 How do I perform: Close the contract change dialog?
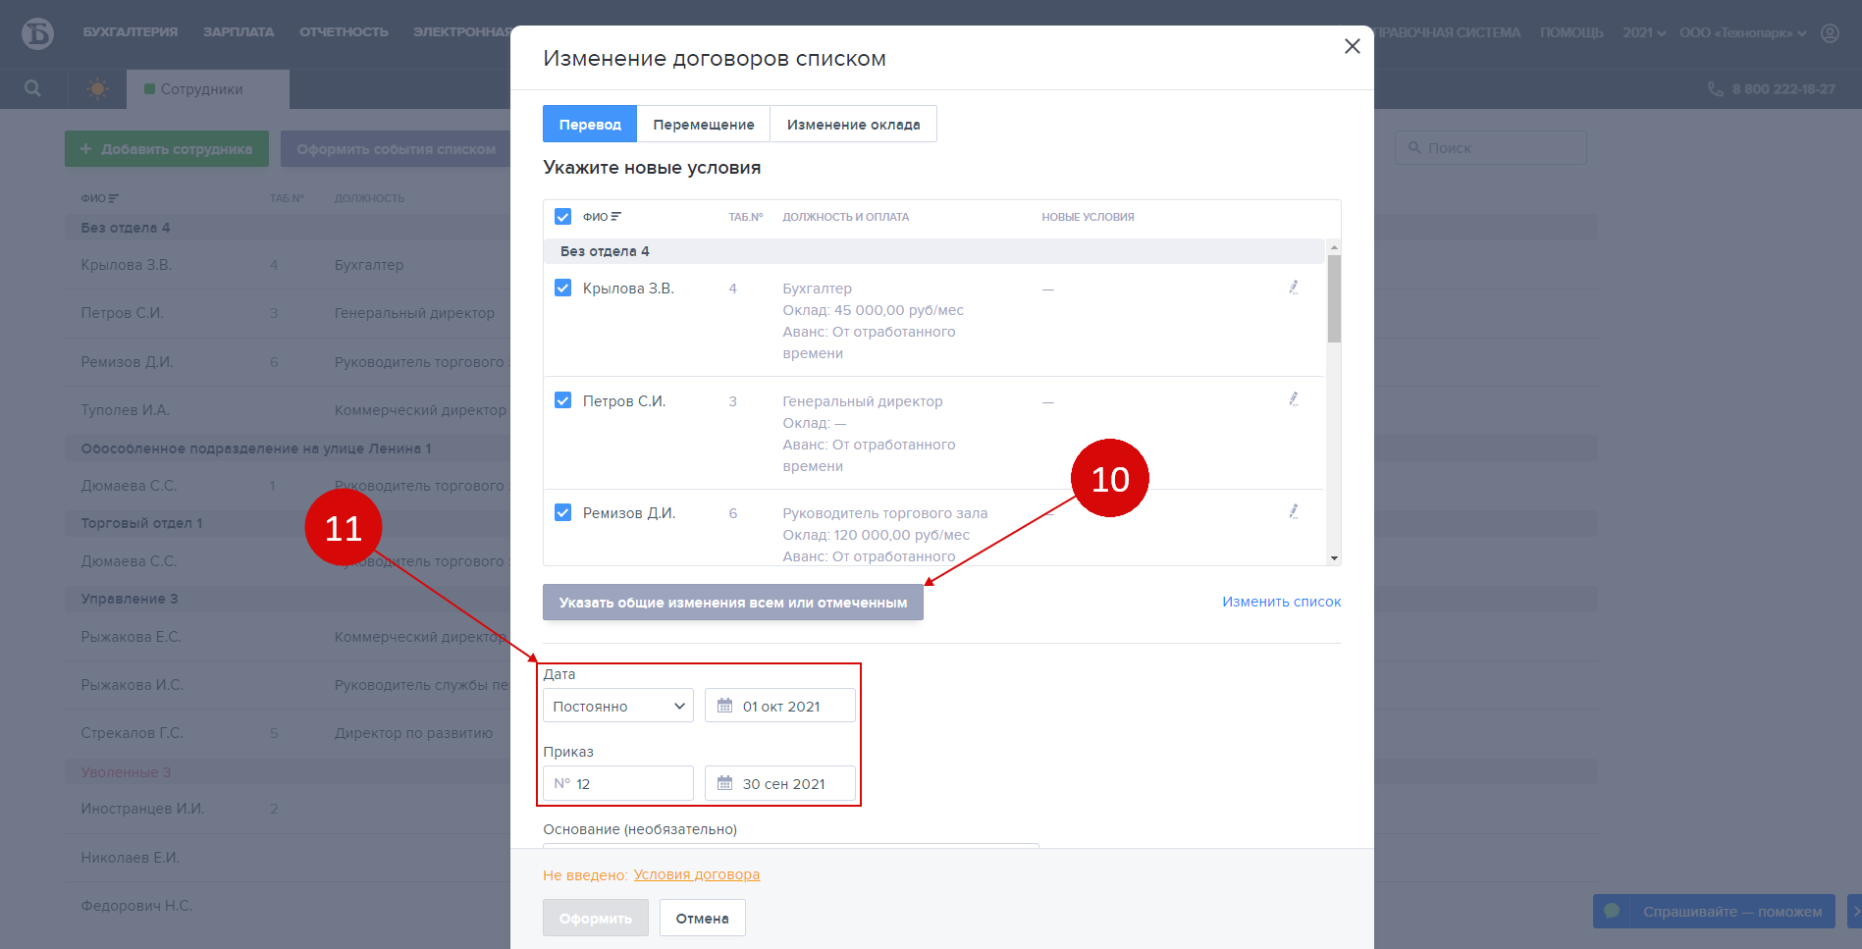click(x=1352, y=46)
